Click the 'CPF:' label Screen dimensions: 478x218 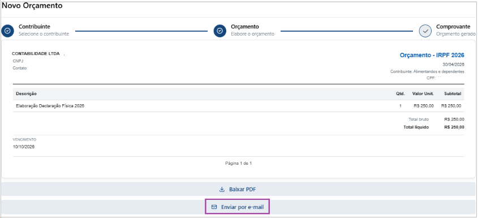tap(431, 78)
